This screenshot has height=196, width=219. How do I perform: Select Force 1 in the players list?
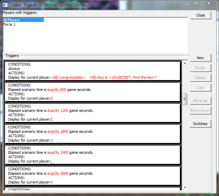(x=9, y=24)
